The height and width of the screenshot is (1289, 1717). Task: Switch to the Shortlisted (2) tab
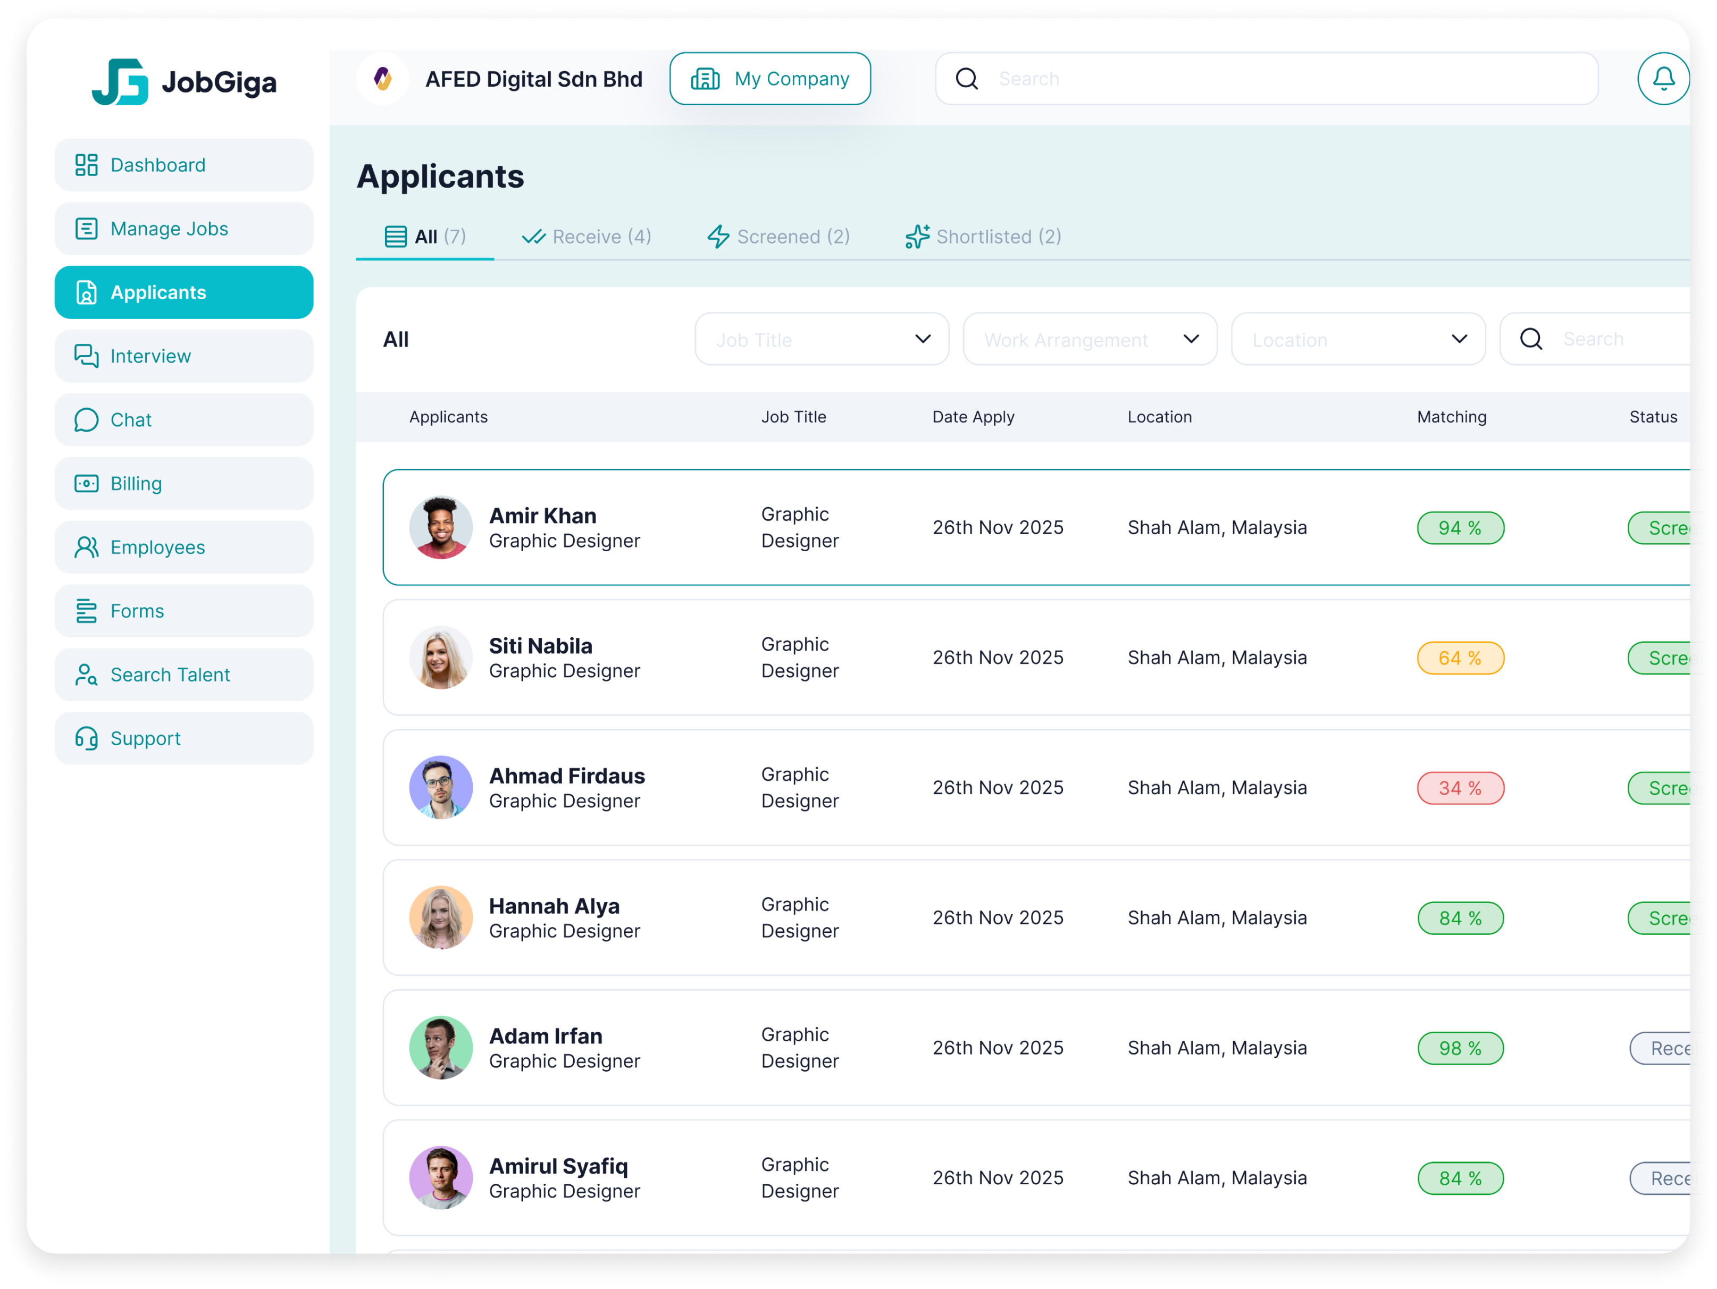pyautogui.click(x=983, y=237)
